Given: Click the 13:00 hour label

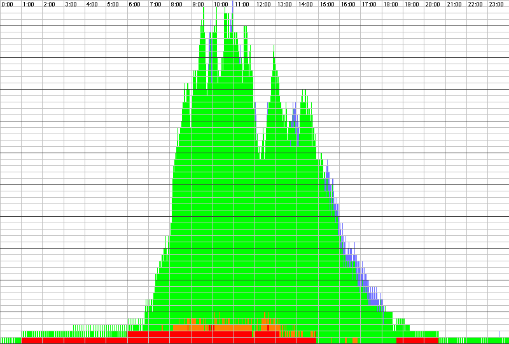Looking at the screenshot, I should (x=284, y=4).
